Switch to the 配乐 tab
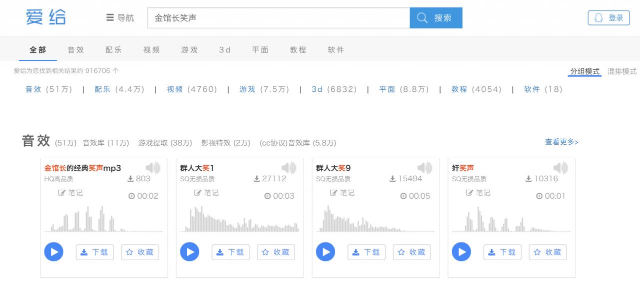 (x=113, y=49)
